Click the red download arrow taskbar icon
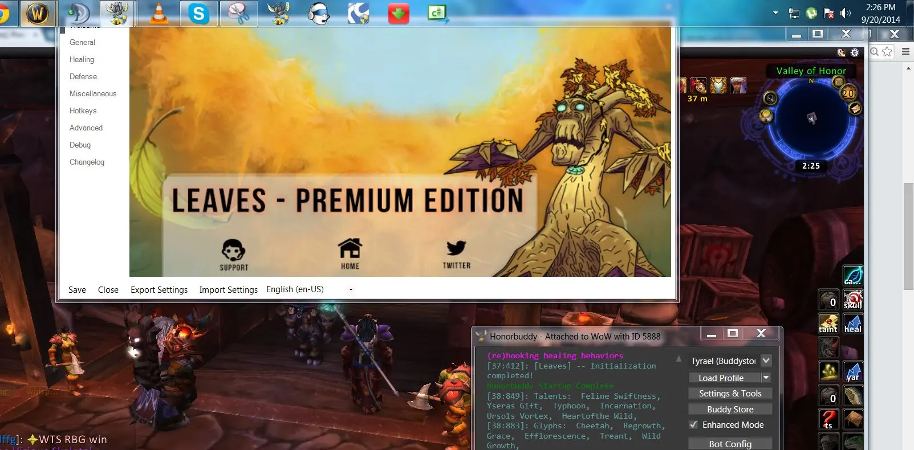The width and height of the screenshot is (914, 450). pos(398,14)
